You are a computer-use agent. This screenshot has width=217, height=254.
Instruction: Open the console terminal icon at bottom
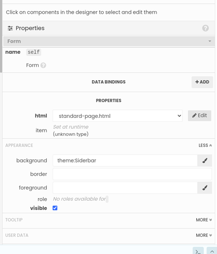point(198,251)
